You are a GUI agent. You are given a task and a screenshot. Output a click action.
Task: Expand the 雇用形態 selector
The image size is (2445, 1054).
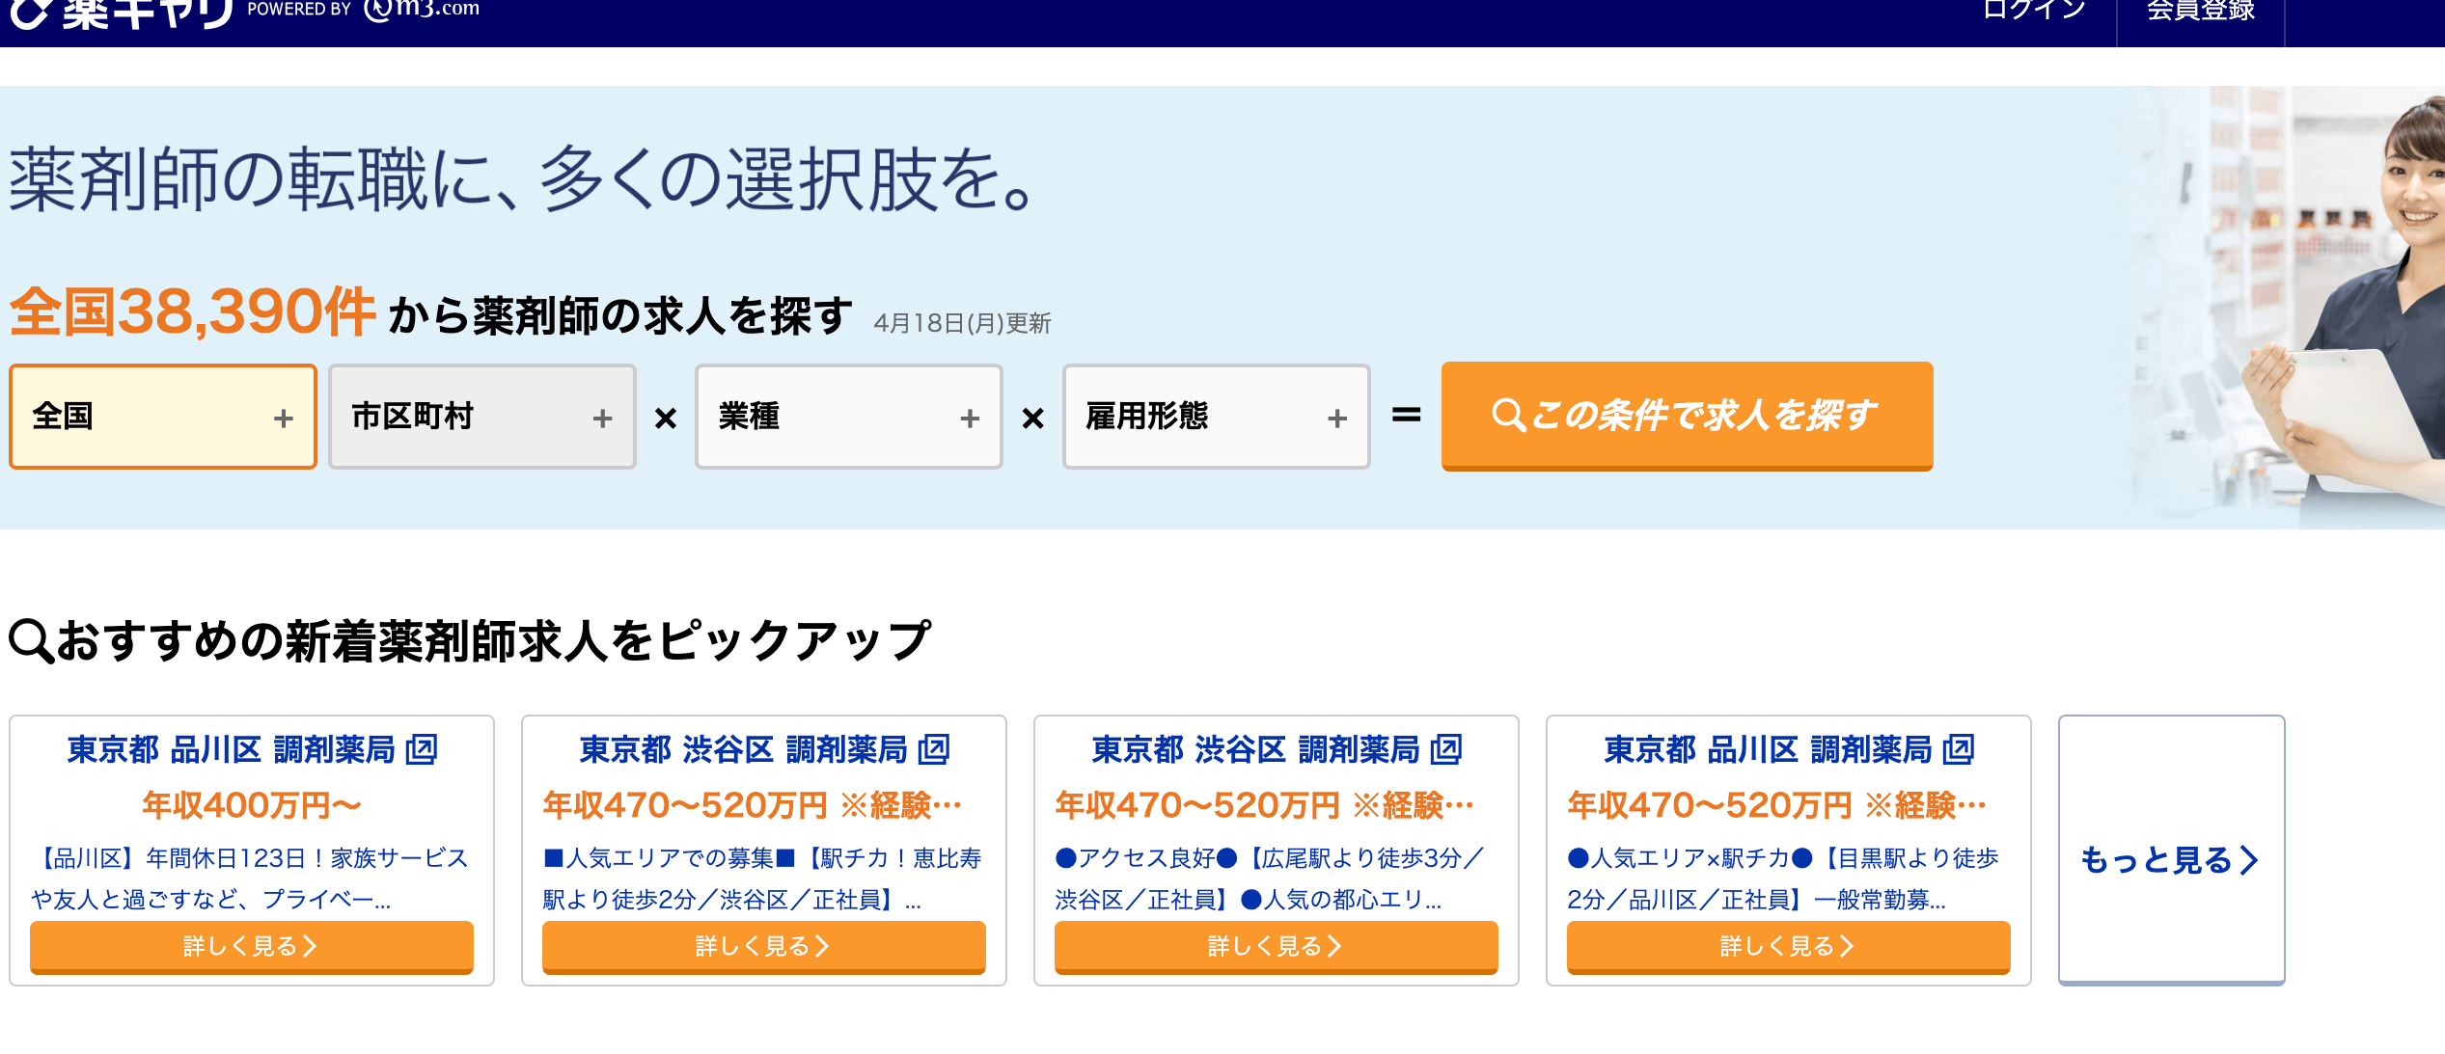[x=1217, y=417]
